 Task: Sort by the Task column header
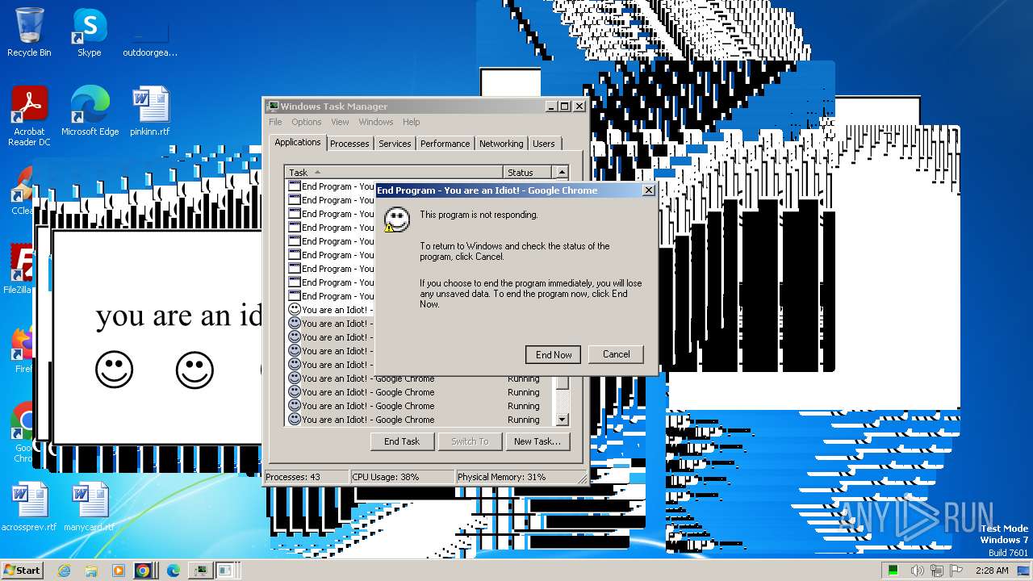tap(394, 172)
